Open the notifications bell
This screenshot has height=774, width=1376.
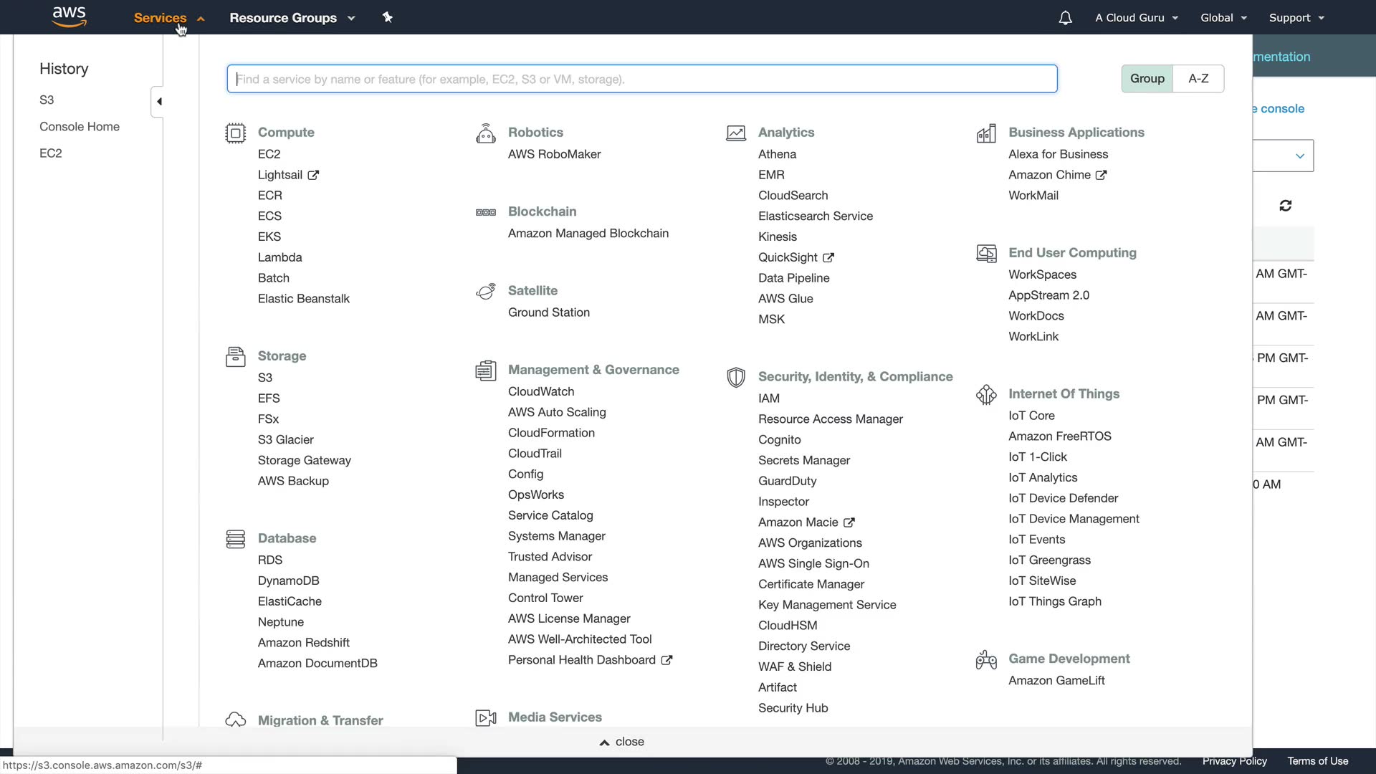(1066, 18)
